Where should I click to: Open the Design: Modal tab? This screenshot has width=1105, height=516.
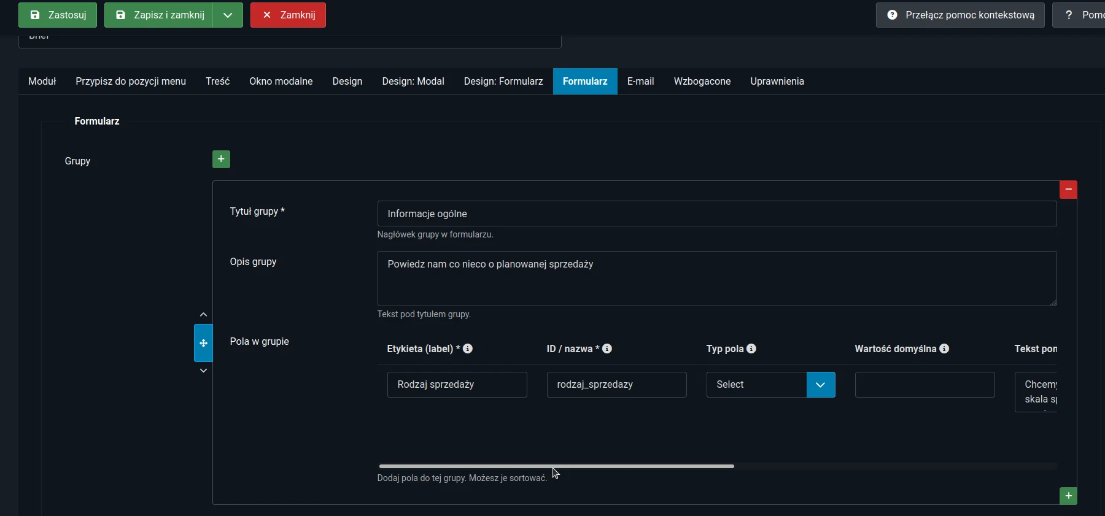click(x=413, y=82)
